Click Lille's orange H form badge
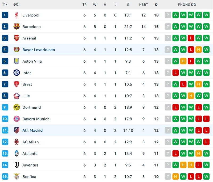The width and height of the screenshot is (213, 182). 191,96
